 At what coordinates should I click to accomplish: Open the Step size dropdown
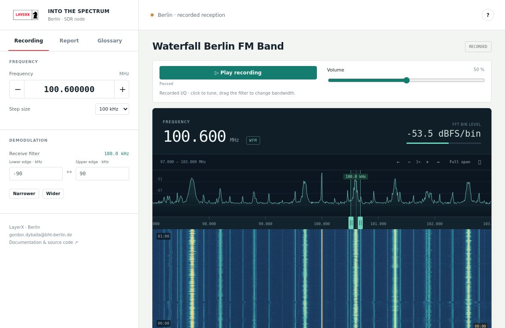[112, 109]
